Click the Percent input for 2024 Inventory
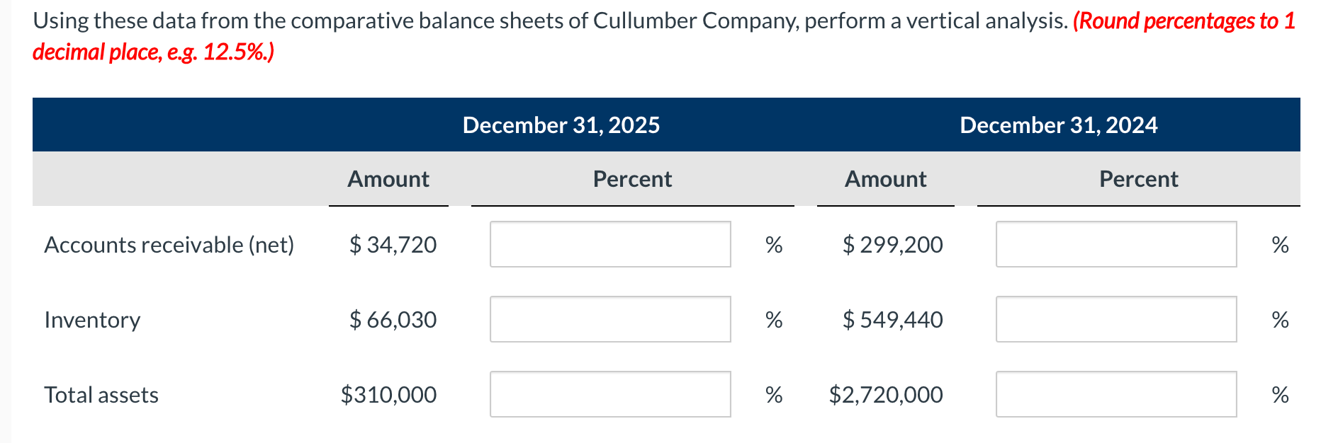 (x=1115, y=320)
